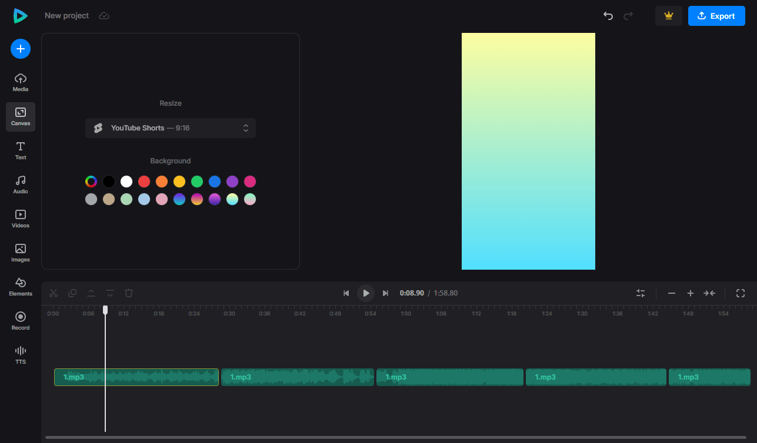The width and height of the screenshot is (757, 443).
Task: Select the third 1.mp3 audio clip
Action: point(450,377)
